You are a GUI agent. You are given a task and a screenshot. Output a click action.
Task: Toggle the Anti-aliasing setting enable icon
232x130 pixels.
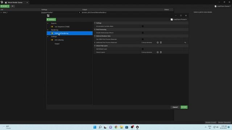[52, 40]
